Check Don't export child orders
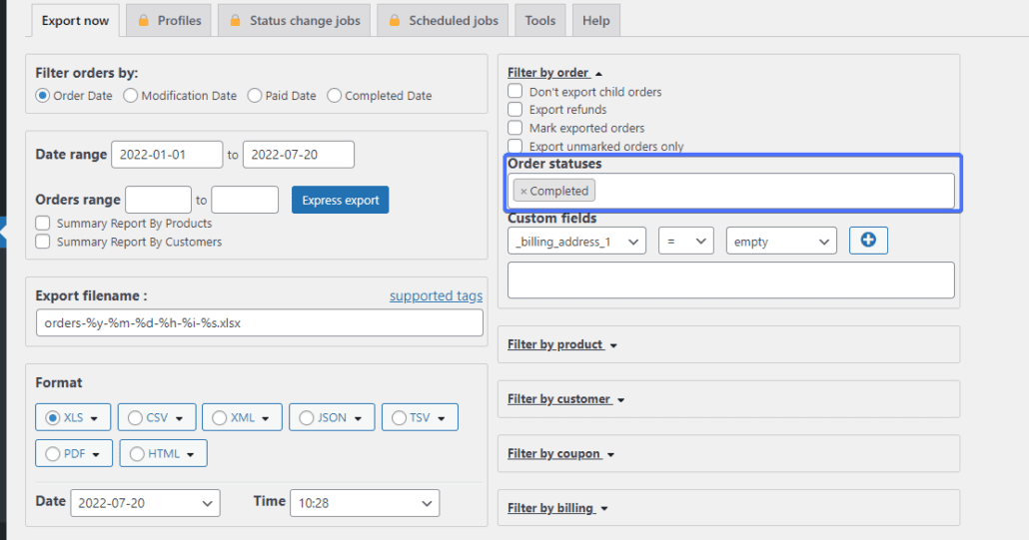The width and height of the screenshot is (1029, 540). coord(515,91)
